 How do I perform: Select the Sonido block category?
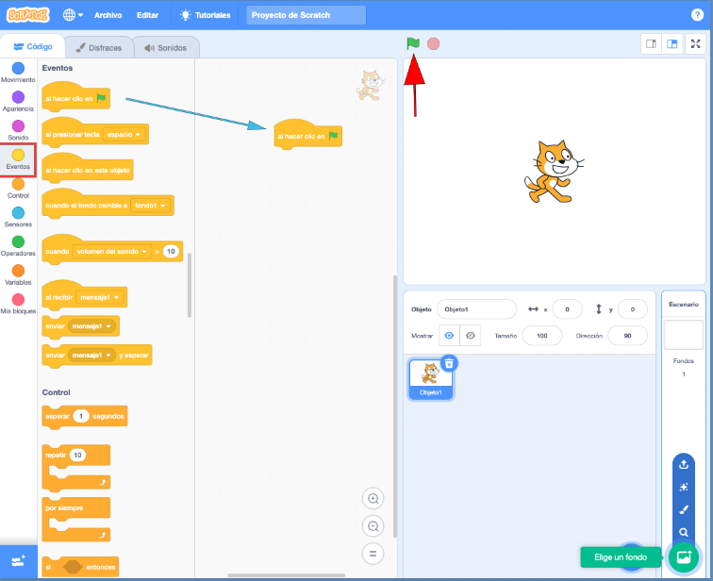pos(18,130)
